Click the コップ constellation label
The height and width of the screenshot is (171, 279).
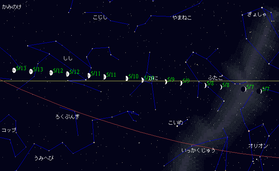9,130
